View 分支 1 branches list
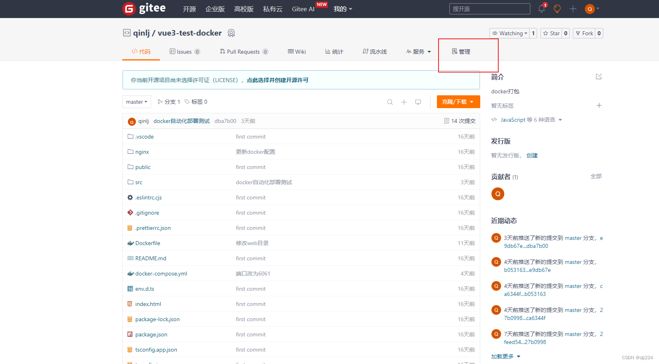 [169, 102]
